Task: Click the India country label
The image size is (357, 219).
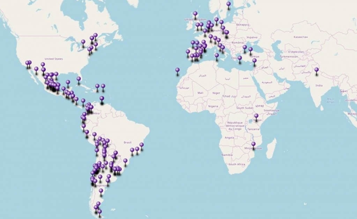Action: coord(319,84)
